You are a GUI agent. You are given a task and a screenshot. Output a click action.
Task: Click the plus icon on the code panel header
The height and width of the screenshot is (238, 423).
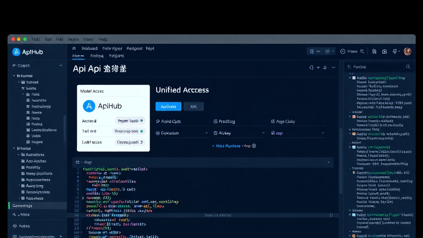point(329,162)
